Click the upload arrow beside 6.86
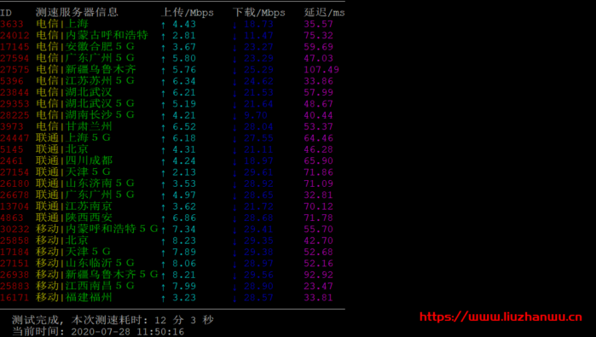Image resolution: width=596 pixels, height=337 pixels. (163, 218)
